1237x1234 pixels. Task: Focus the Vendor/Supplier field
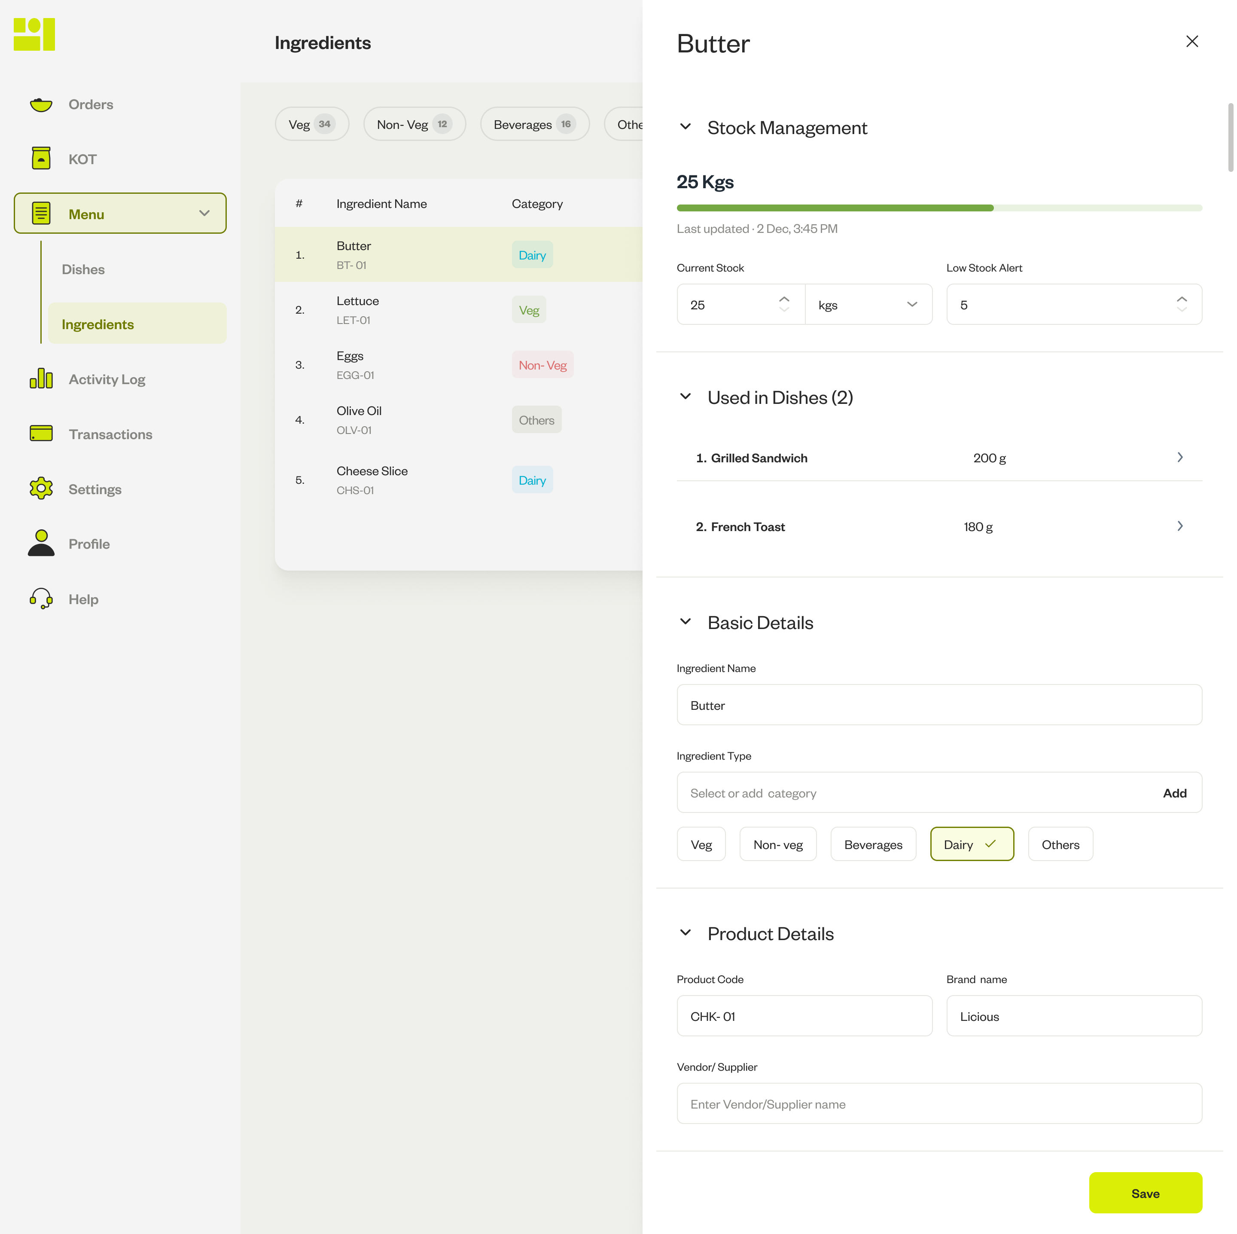pyautogui.click(x=938, y=1103)
